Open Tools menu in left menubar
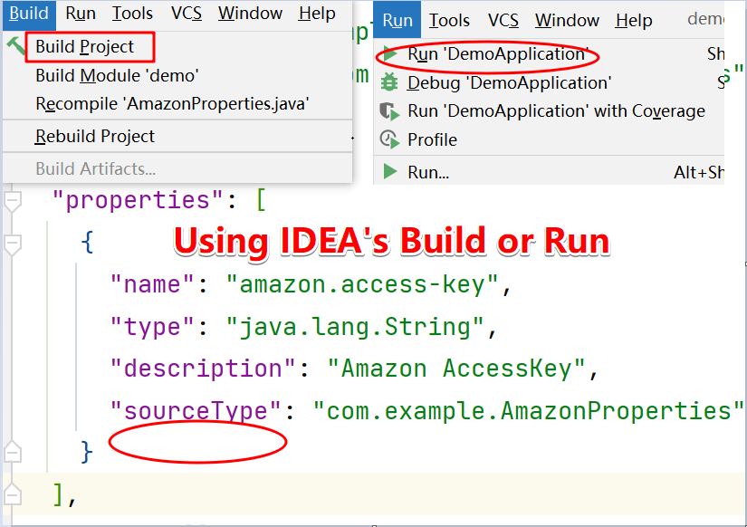Image resolution: width=747 pixels, height=527 pixels. [132, 14]
